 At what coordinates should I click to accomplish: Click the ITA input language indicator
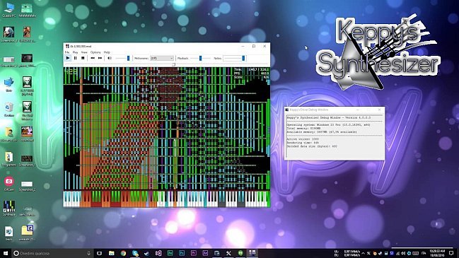pyautogui.click(x=424, y=253)
